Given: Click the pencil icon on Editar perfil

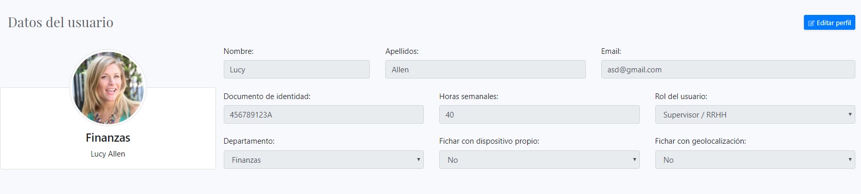Looking at the screenshot, I should tap(811, 23).
